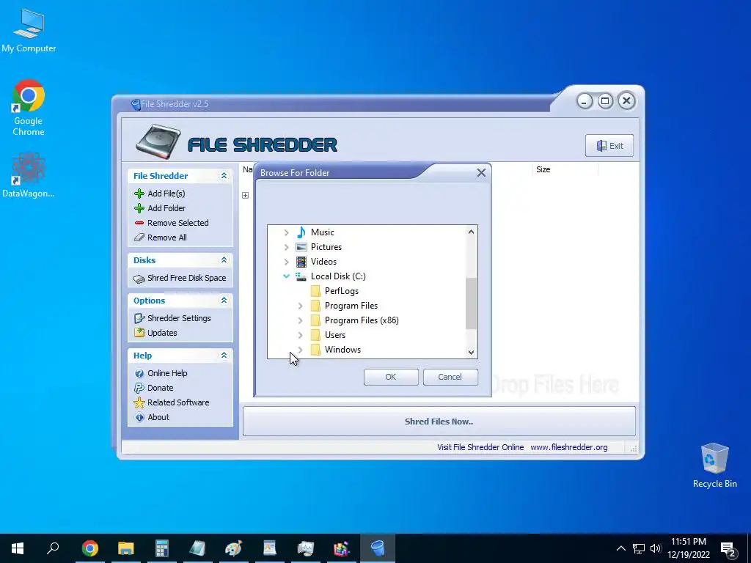This screenshot has width=751, height=563.
Task: Open Google Chrome desktop shortcut
Action: pyautogui.click(x=29, y=108)
